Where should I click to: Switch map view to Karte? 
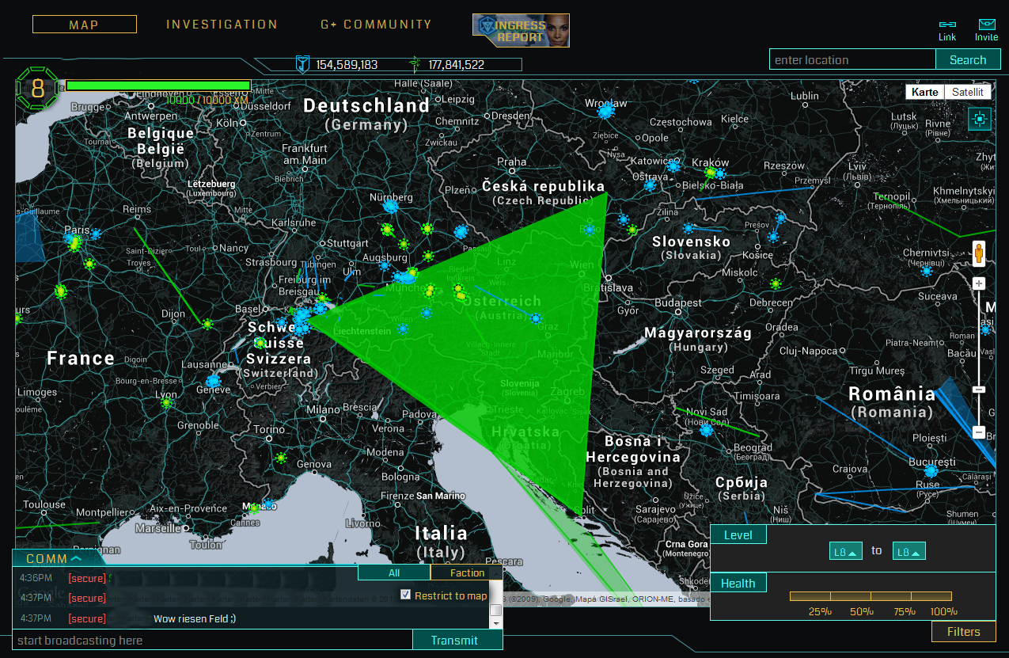pyautogui.click(x=925, y=92)
